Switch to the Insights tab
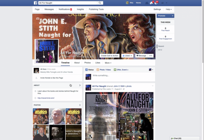 click(x=80, y=9)
